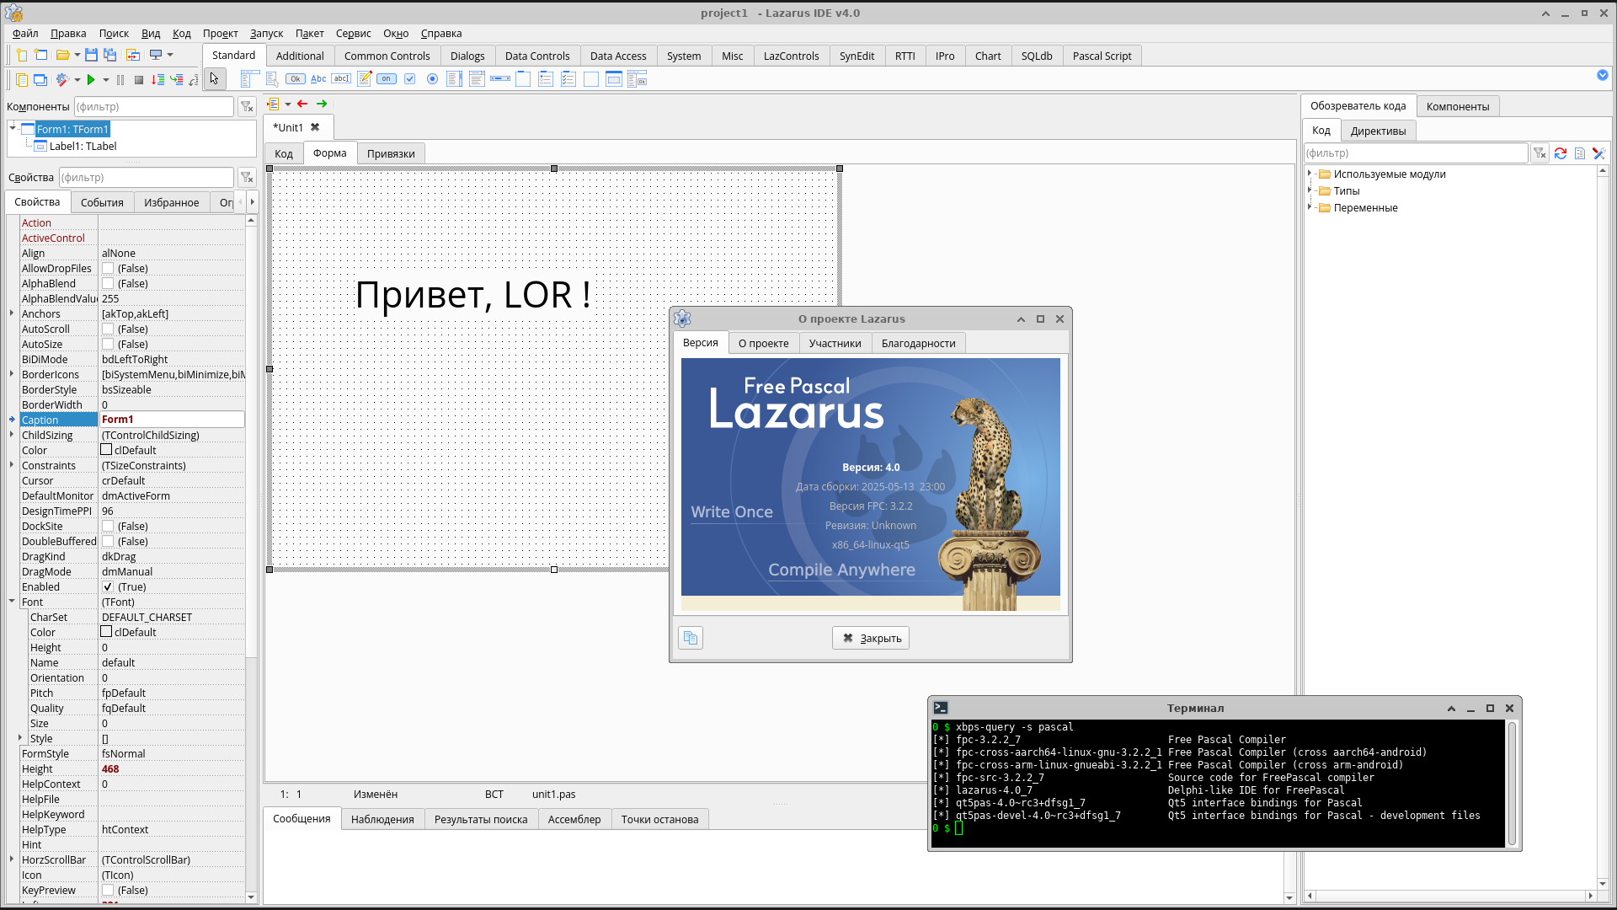This screenshot has width=1617, height=910.
Task: Click the Font Color swatch clDefault
Action: 107,632
